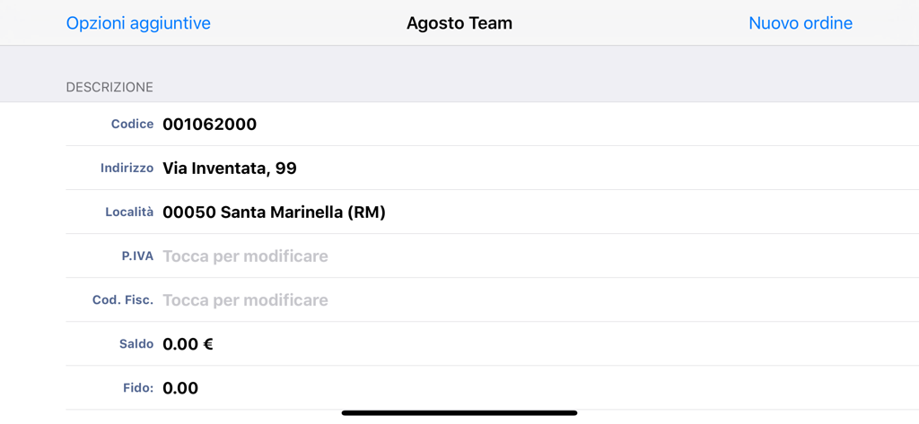The width and height of the screenshot is (919, 424).
Task: Click the Cod. Fisc. field label
Action: pyautogui.click(x=123, y=300)
